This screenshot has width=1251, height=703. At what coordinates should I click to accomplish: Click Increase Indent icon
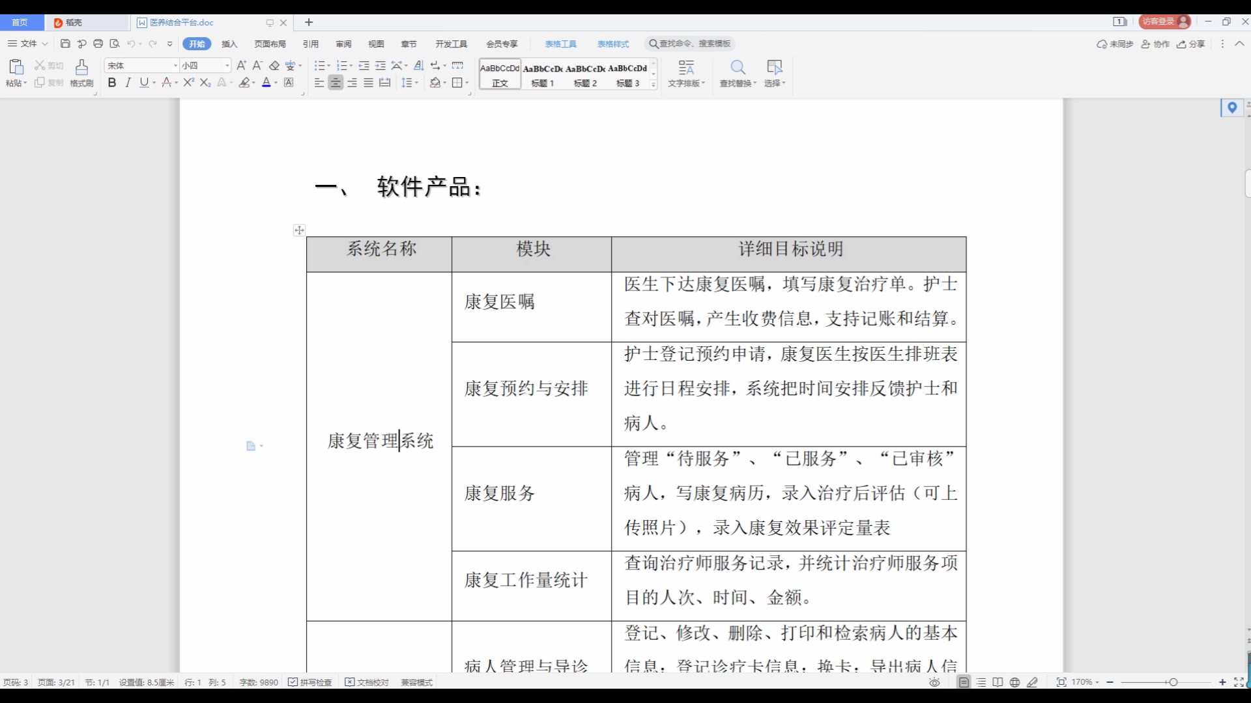381,65
